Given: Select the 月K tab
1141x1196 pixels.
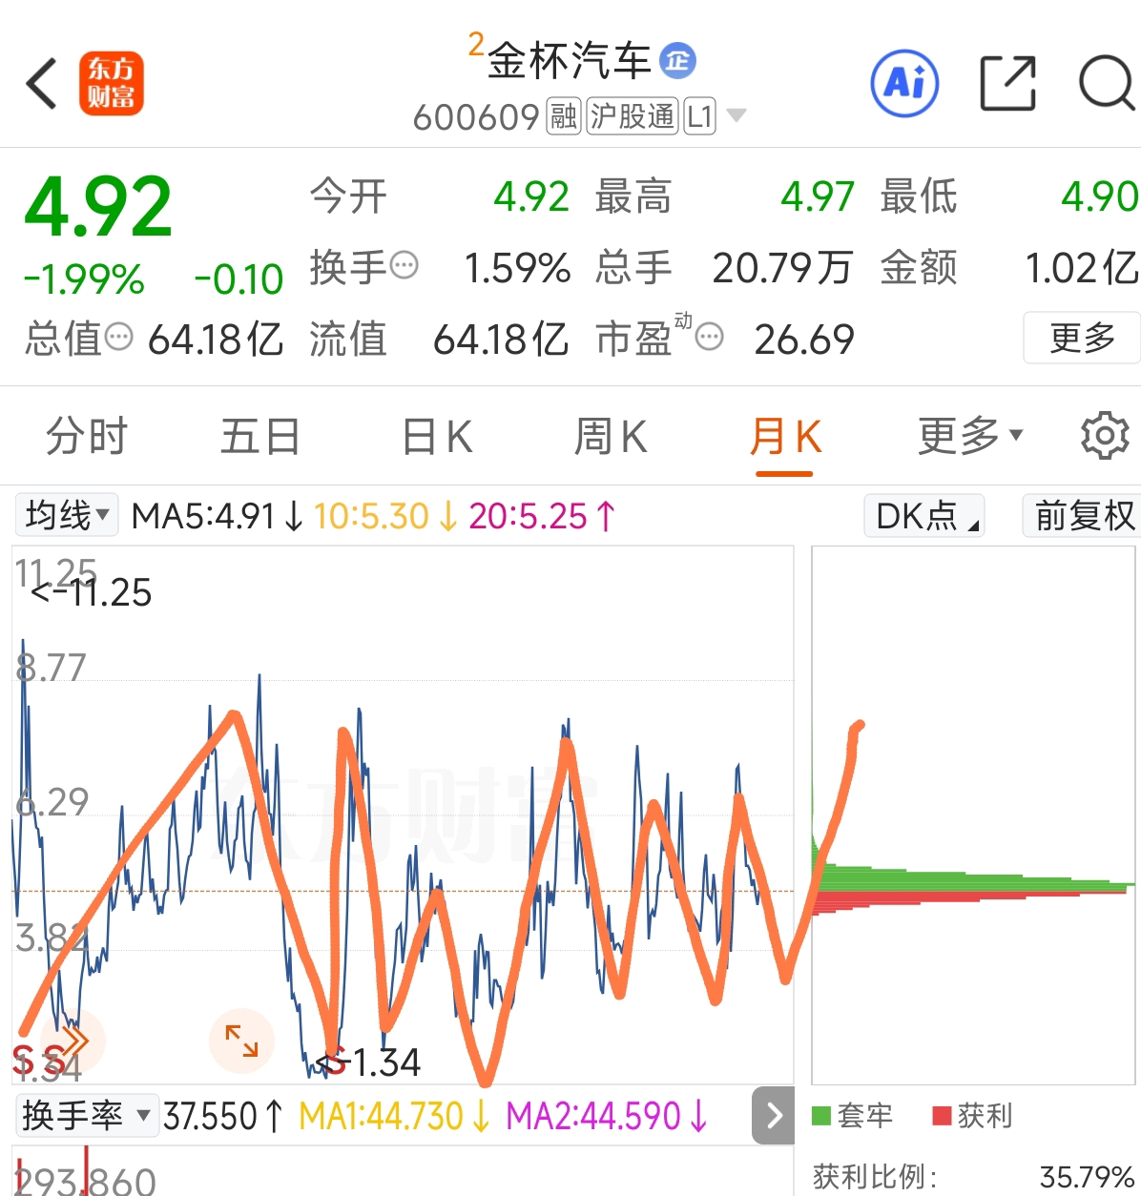Looking at the screenshot, I should pos(785,436).
